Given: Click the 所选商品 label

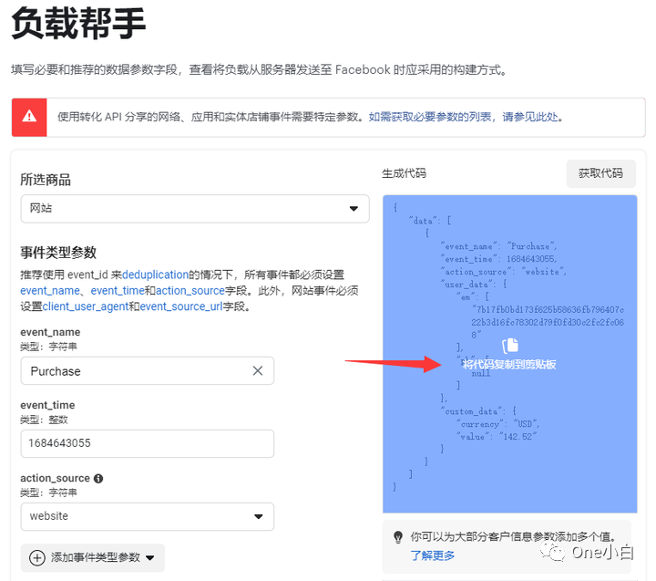Looking at the screenshot, I should (x=46, y=180).
